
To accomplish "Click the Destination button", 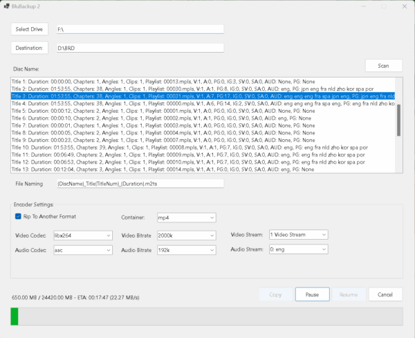I will [x=29, y=48].
